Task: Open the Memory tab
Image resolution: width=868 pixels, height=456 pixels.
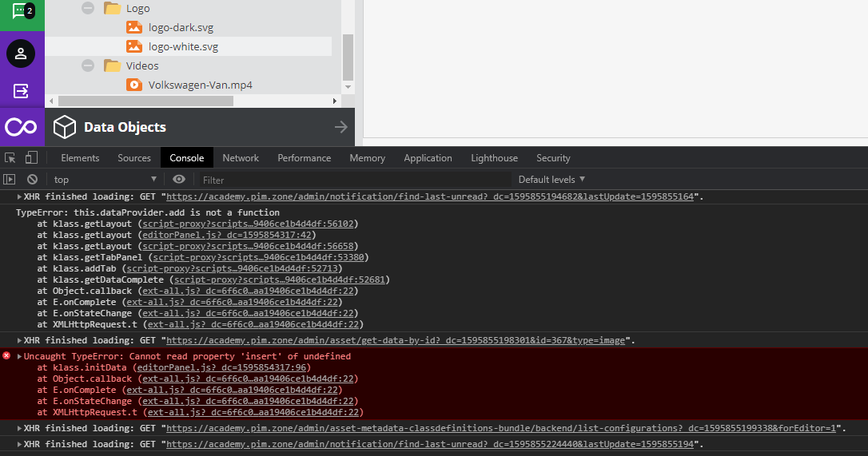Action: point(367,157)
